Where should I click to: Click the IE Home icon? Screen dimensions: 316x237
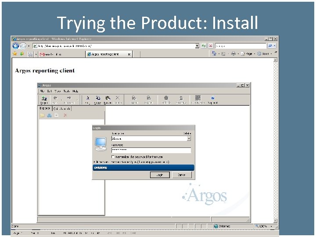click(x=214, y=54)
